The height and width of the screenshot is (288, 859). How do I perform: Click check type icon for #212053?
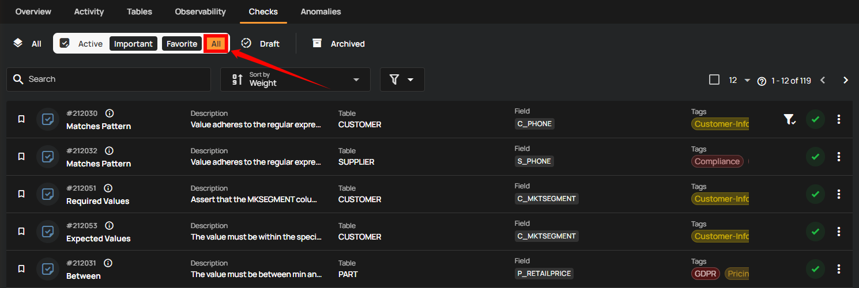click(48, 232)
